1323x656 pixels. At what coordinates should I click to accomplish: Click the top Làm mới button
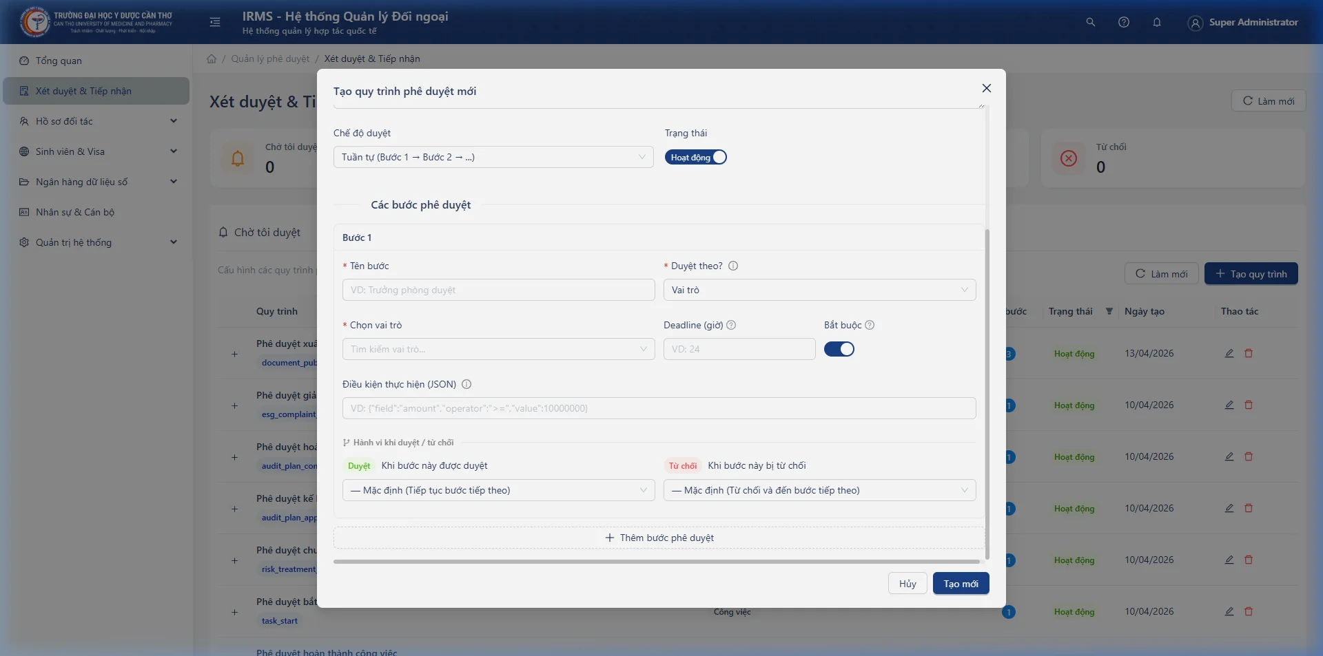1269,101
